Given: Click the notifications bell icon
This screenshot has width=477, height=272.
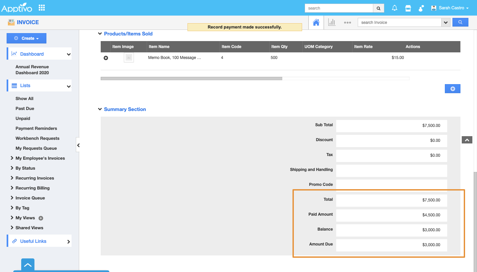Looking at the screenshot, I should [395, 8].
